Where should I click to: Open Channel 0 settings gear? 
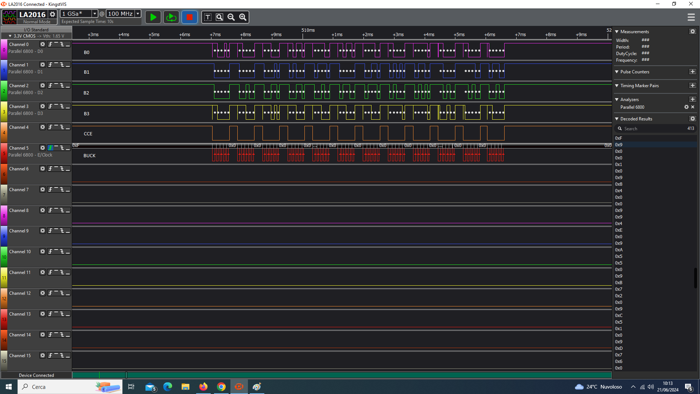point(43,44)
